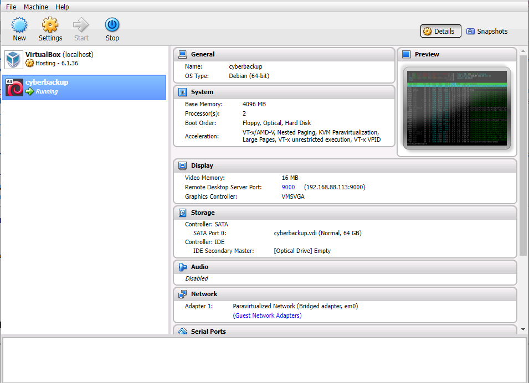Screen dimensions: 529x383
Task: Switch to Details view
Action: click(440, 32)
